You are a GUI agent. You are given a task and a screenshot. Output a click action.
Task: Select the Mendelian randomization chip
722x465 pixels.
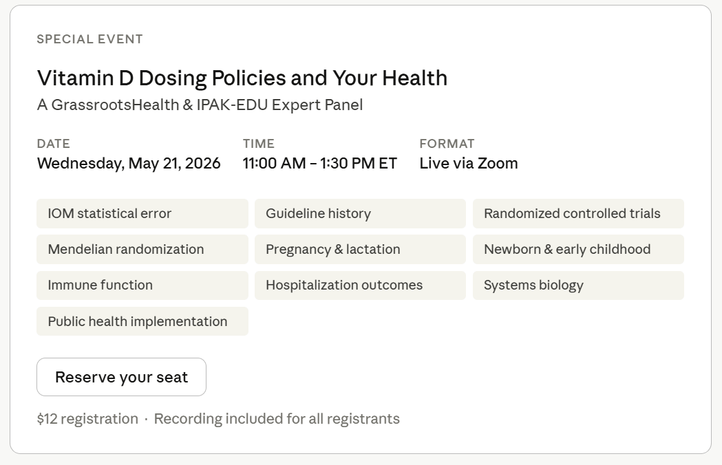142,249
